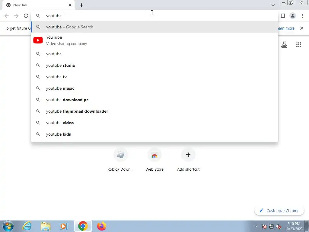Toggle the side panel icon
The image size is (309, 232).
click(x=283, y=16)
